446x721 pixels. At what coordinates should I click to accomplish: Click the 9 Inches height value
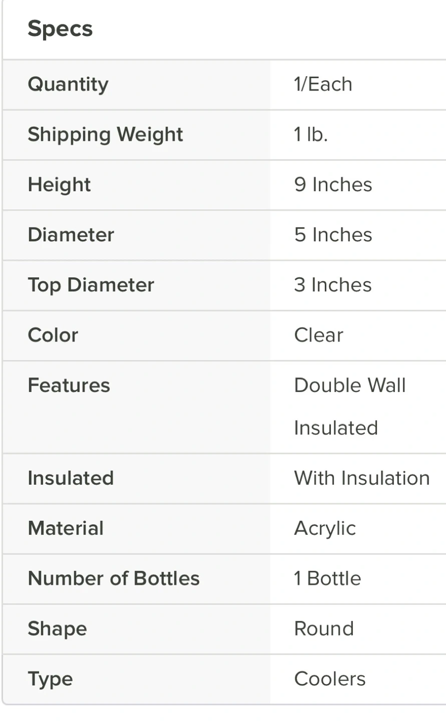click(333, 185)
